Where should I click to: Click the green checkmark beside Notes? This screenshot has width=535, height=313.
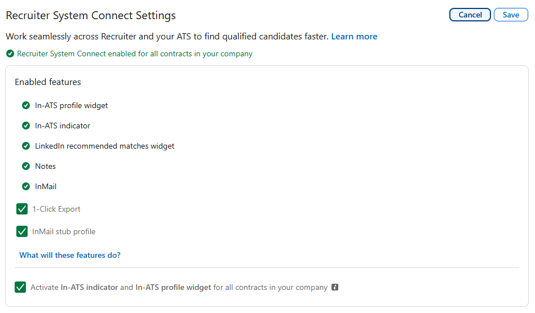coord(26,166)
